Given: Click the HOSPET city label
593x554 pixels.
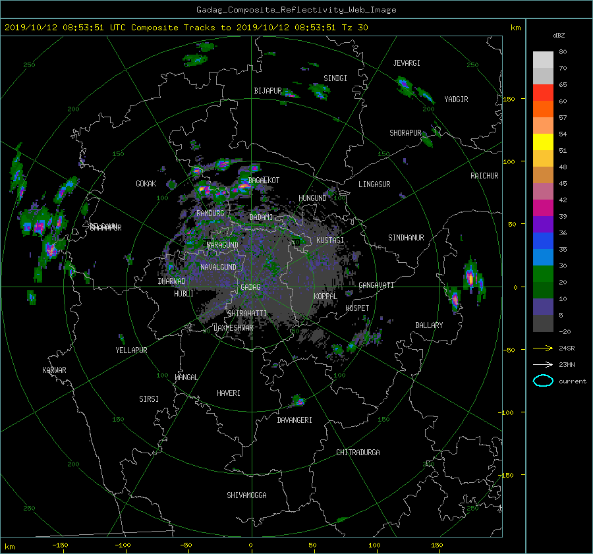Looking at the screenshot, I should pyautogui.click(x=357, y=308).
